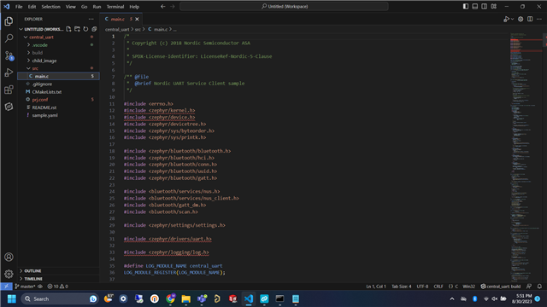Open the notifications bell in status bar
547x307 pixels.
539,287
